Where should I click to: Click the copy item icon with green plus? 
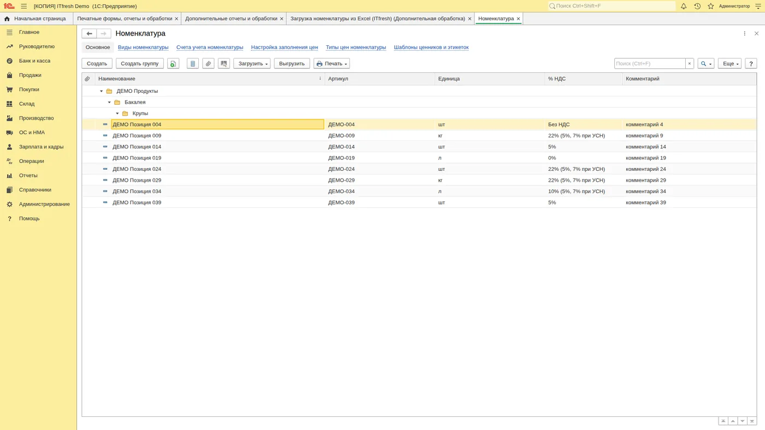tap(173, 64)
